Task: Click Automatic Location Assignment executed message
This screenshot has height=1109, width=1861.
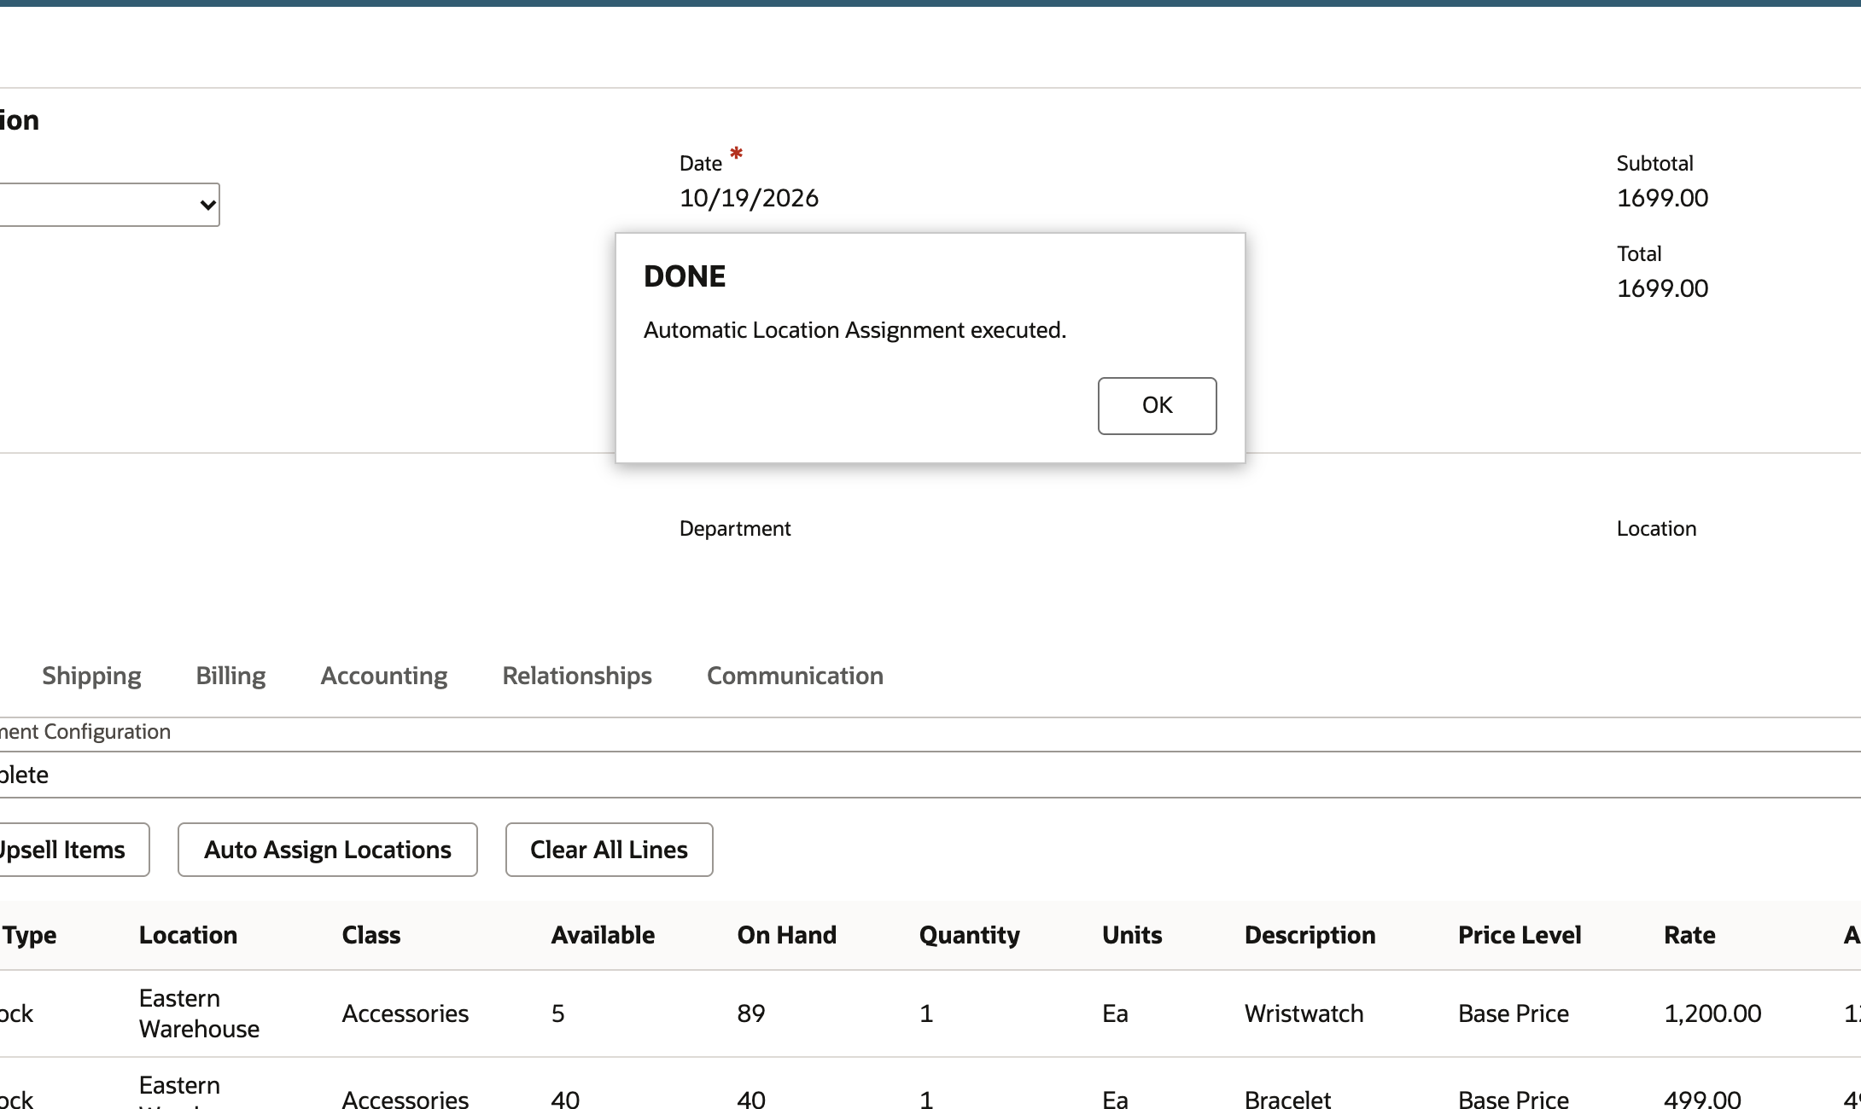Action: point(855,330)
